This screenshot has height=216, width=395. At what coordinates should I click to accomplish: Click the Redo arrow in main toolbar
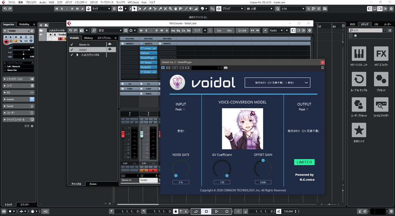click(11, 9)
